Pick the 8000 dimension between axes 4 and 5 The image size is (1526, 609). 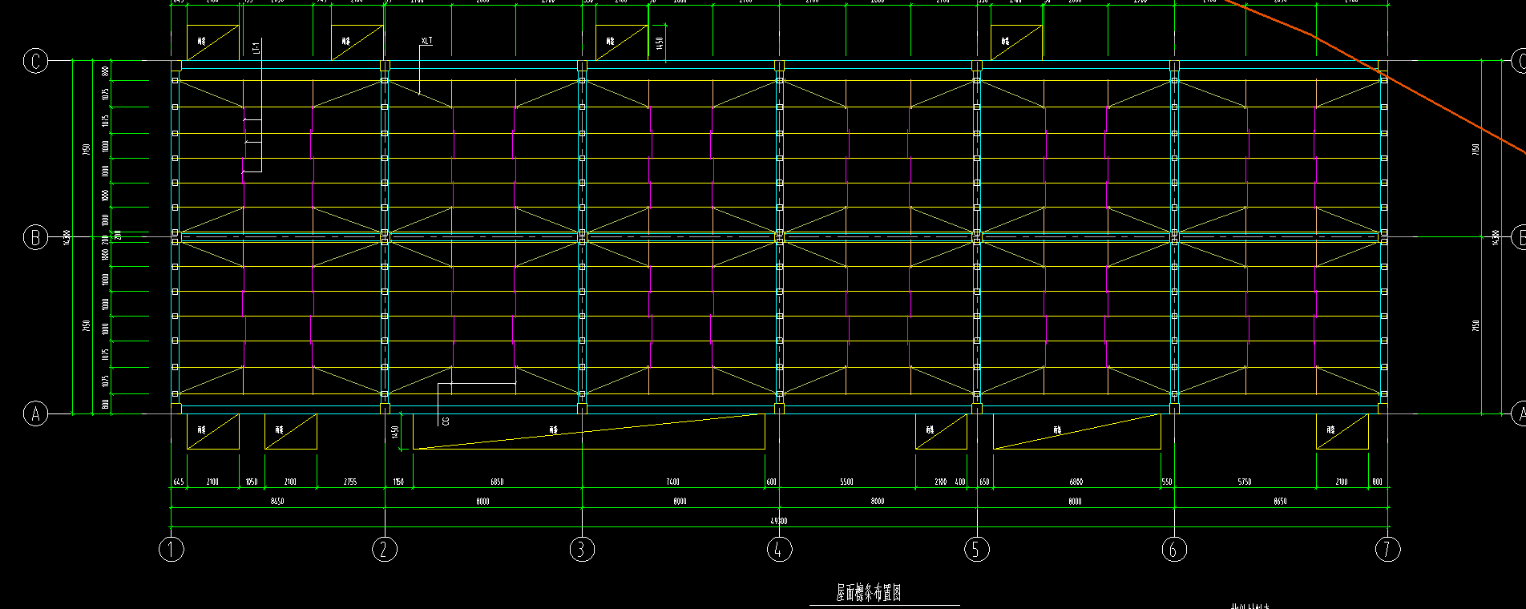point(878,502)
